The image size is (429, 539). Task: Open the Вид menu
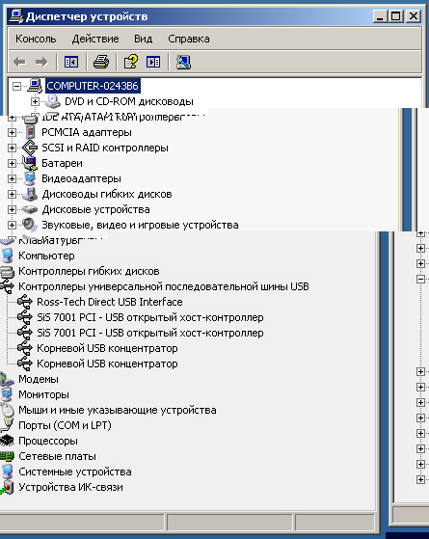click(x=143, y=39)
